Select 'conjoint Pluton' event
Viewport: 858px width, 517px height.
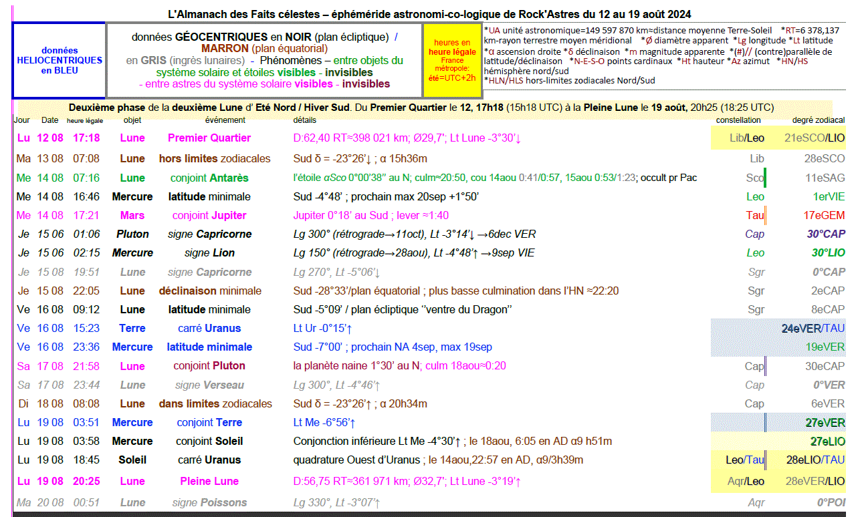[209, 365]
